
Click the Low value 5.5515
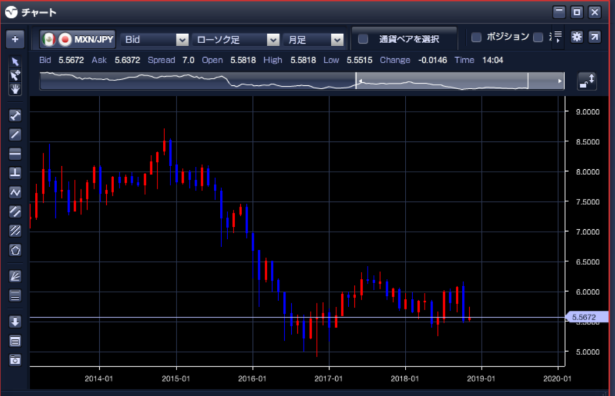pyautogui.click(x=359, y=60)
